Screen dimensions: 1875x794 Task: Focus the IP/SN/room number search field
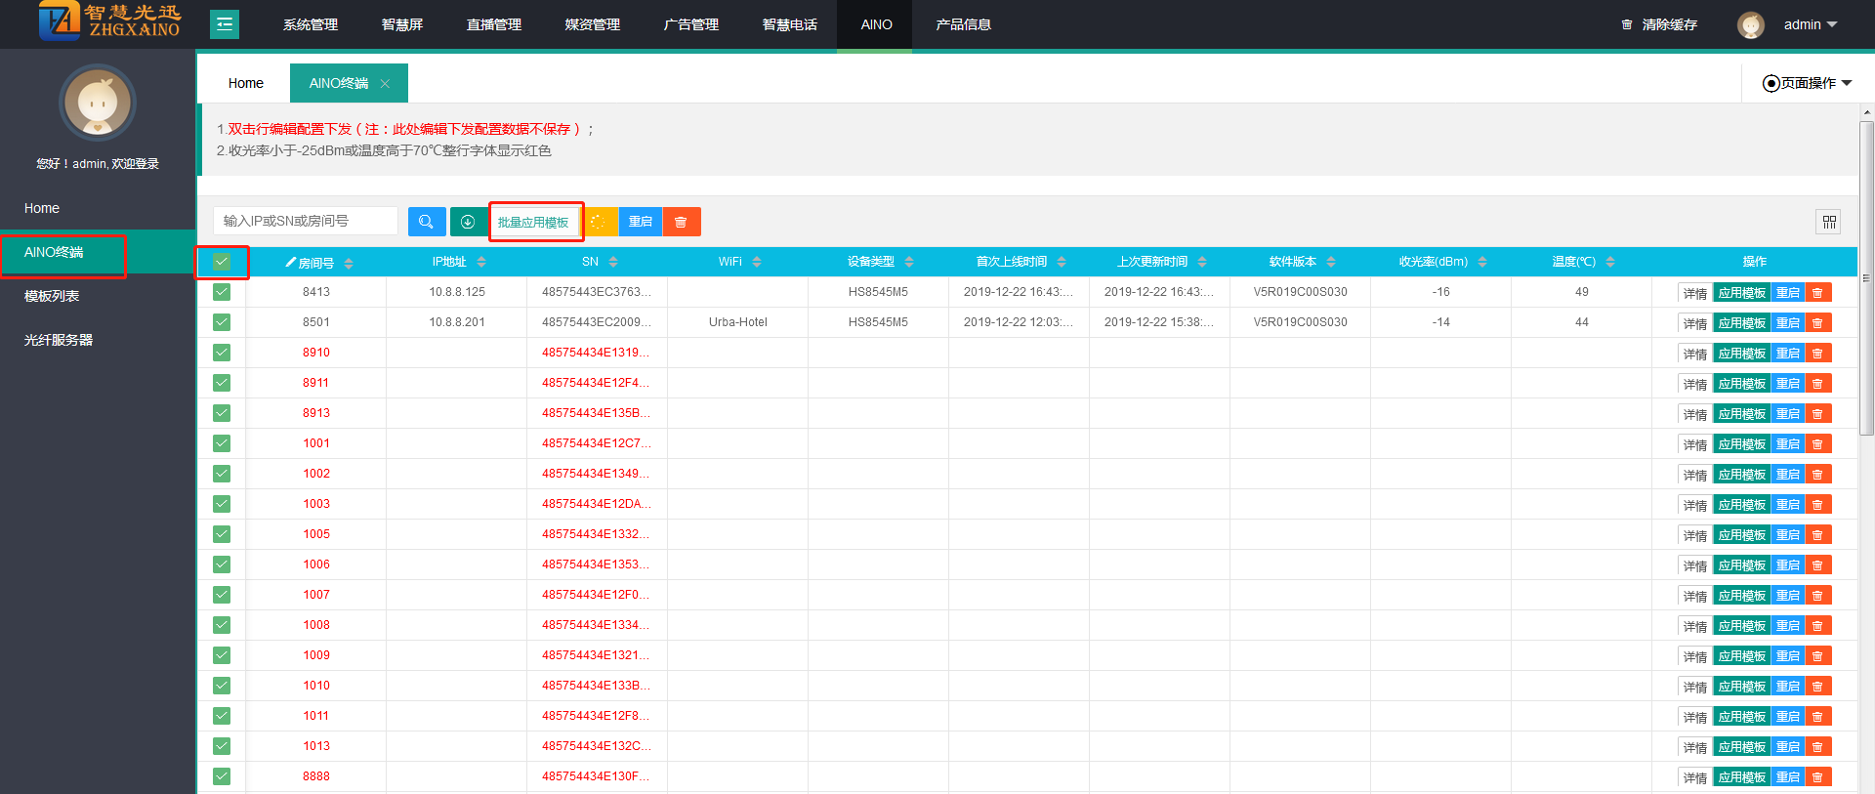coord(306,221)
